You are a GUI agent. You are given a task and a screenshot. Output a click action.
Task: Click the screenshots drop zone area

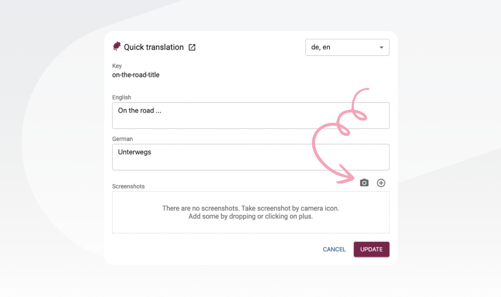point(251,212)
